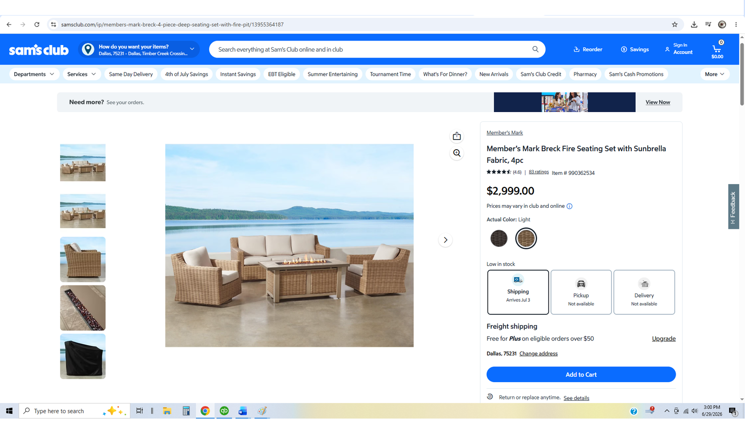This screenshot has height=438, width=745.
Task: Reload the page with the refresh icon
Action: 37,25
